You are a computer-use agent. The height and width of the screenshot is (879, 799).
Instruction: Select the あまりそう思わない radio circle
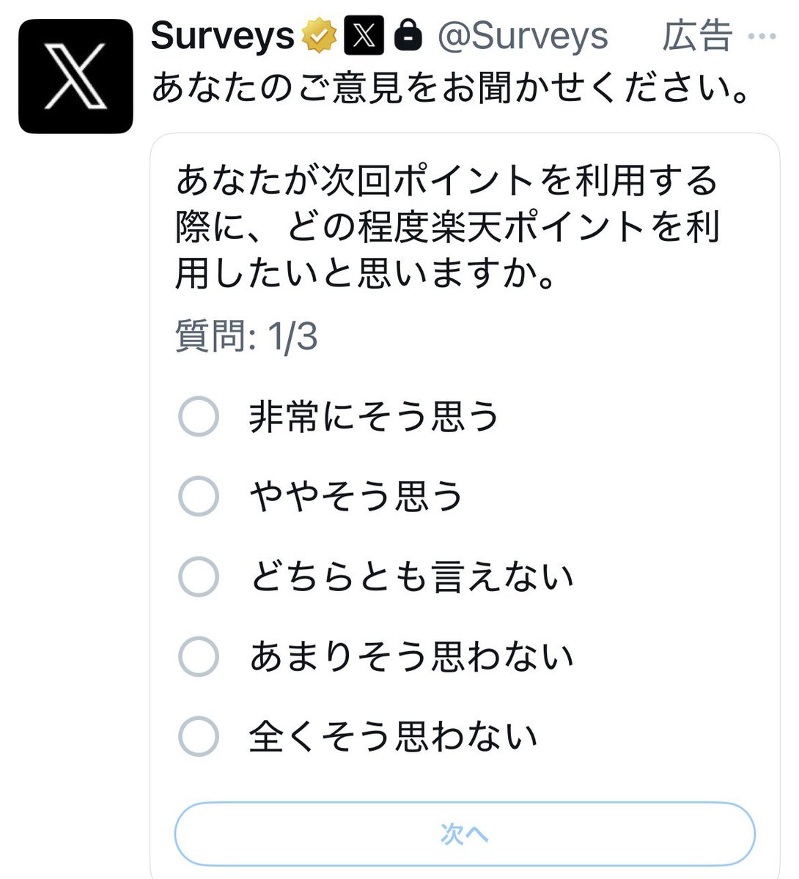199,656
